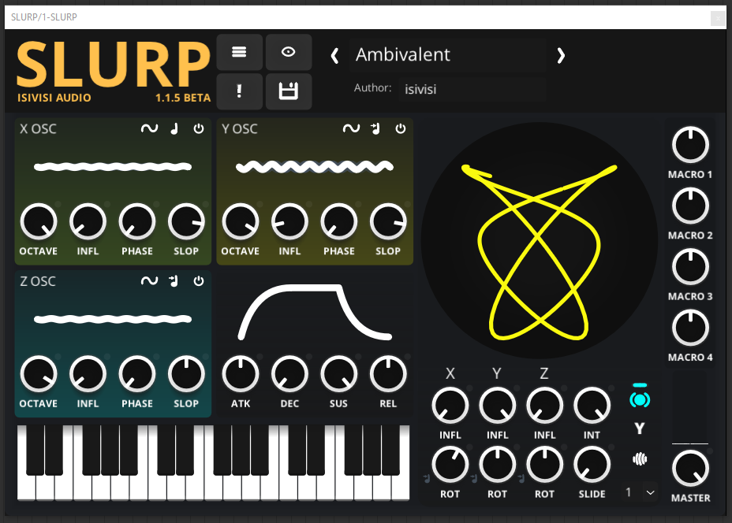
Task: Click Y OSC INFL knob
Action: (x=290, y=221)
